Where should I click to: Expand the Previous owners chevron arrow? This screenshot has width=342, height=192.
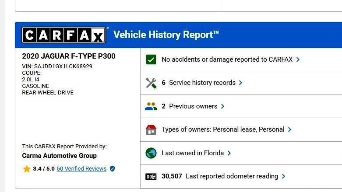click(x=222, y=106)
